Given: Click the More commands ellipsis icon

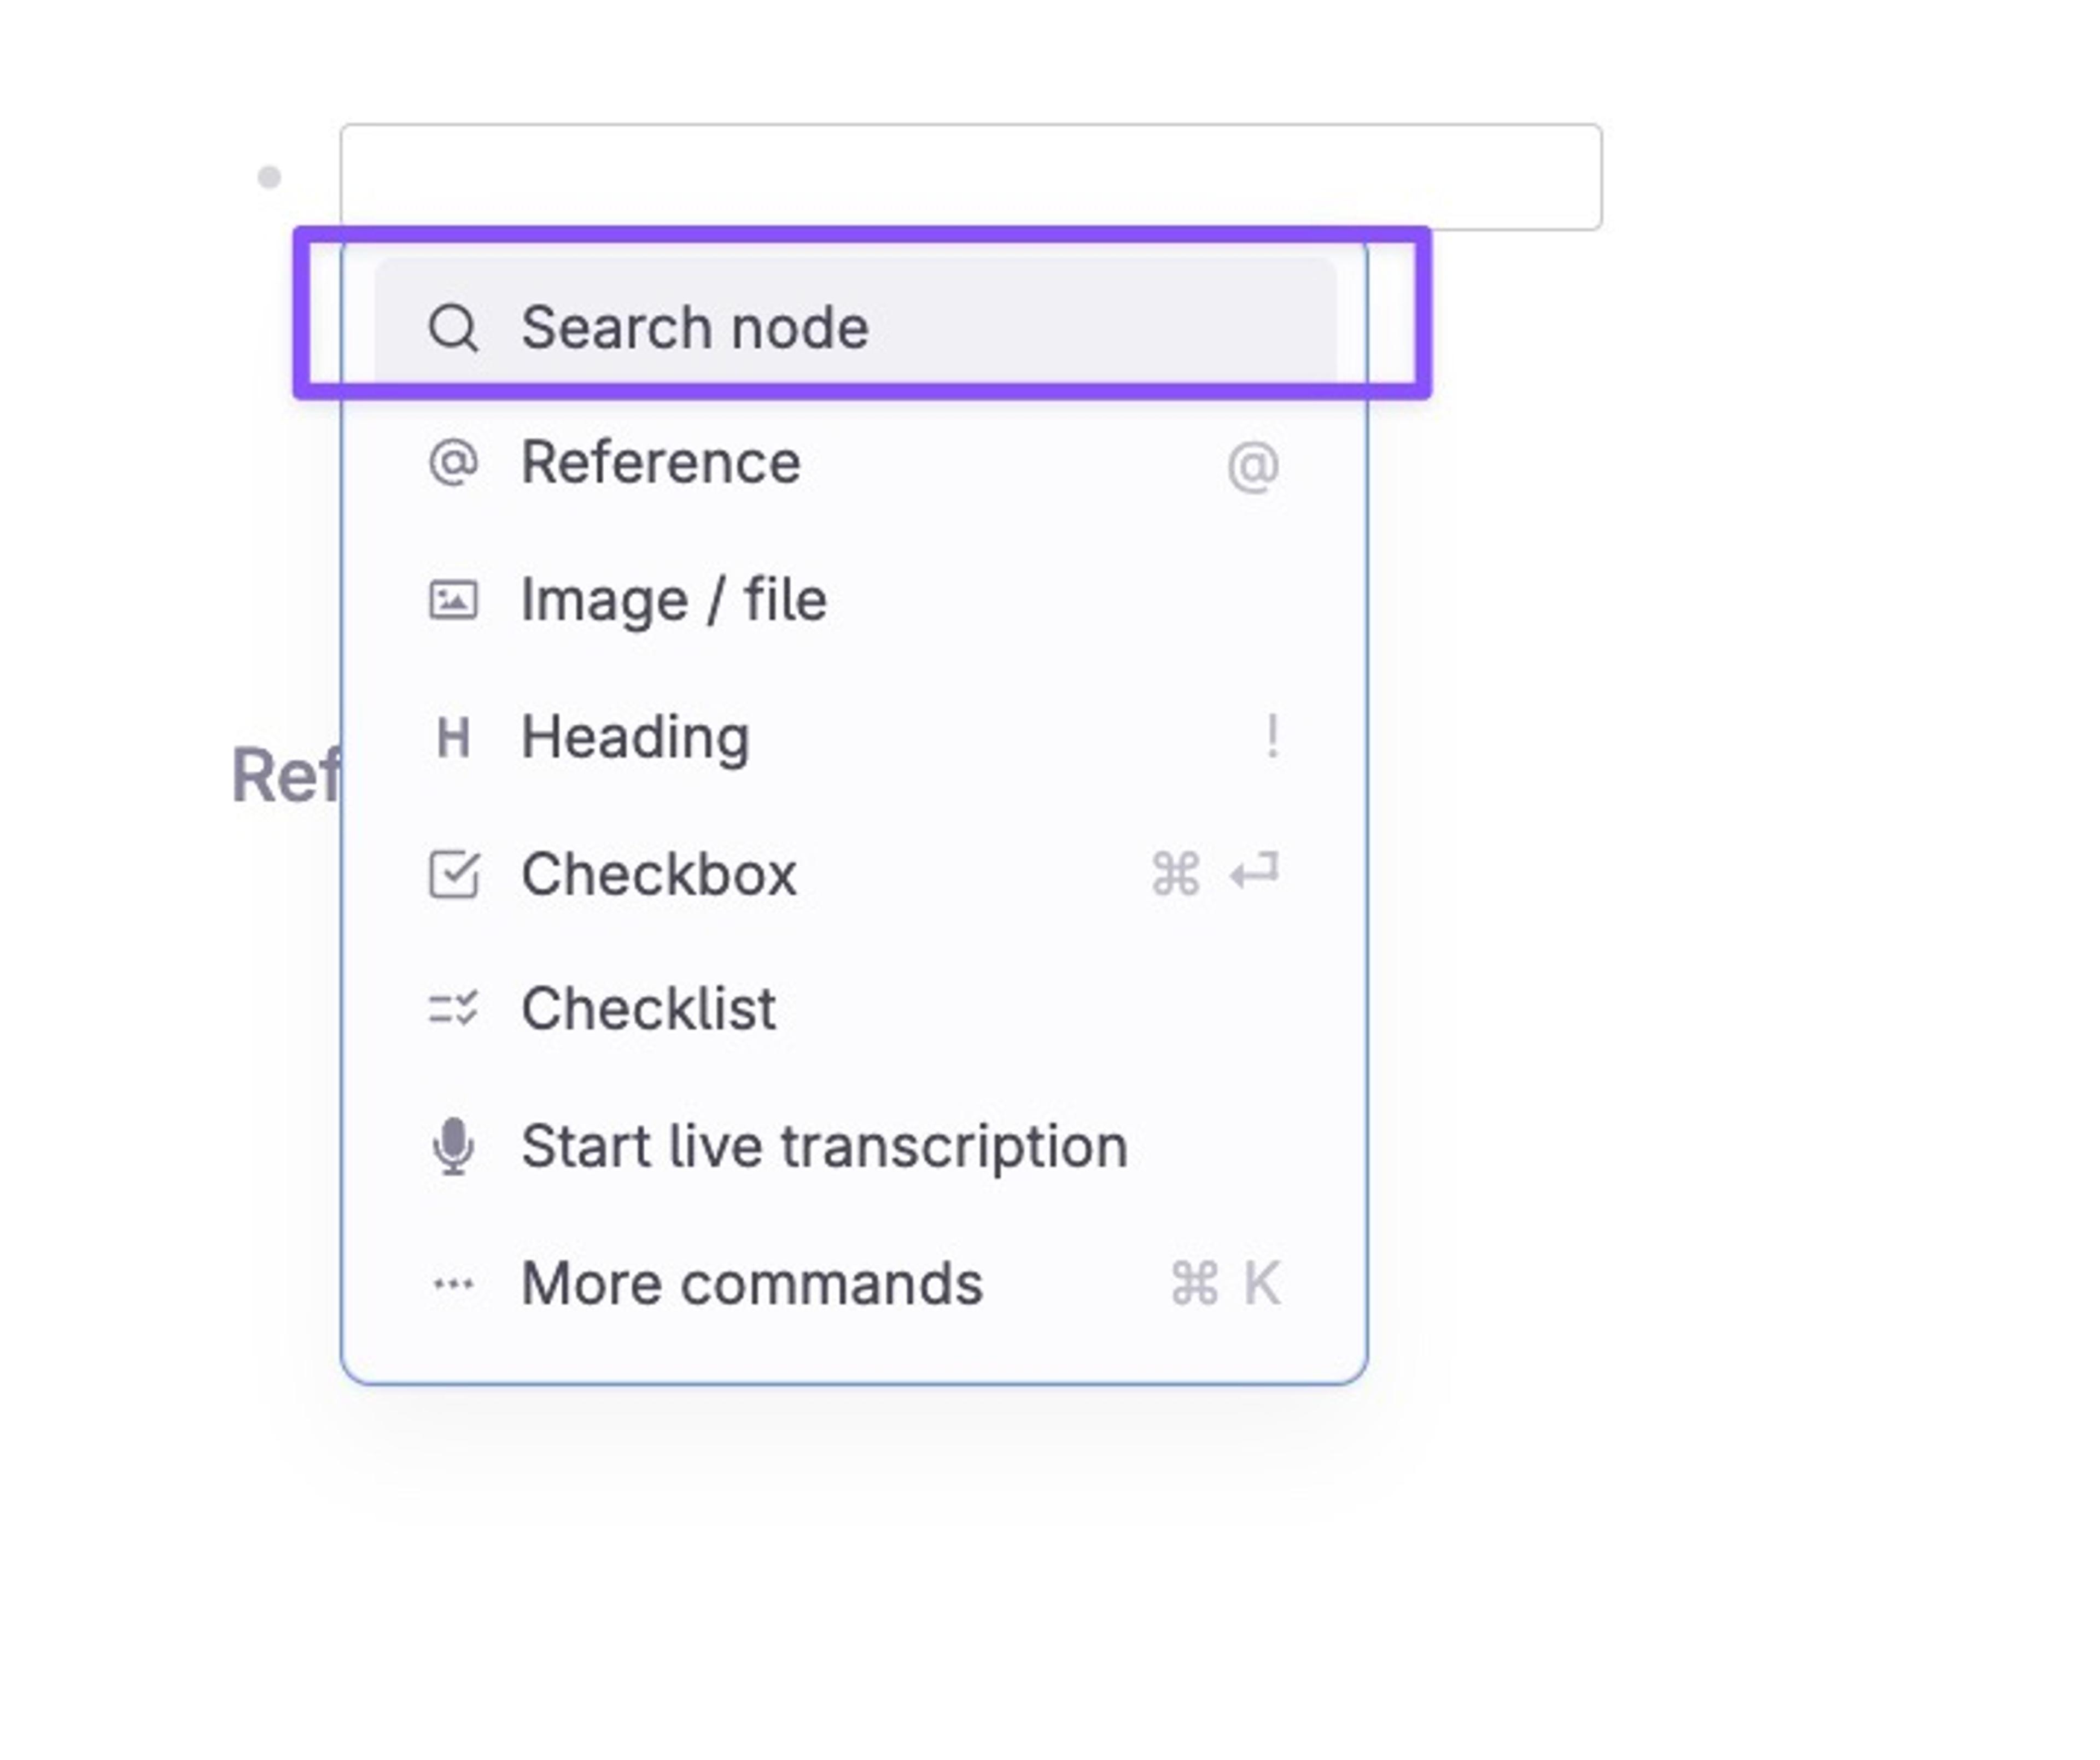Looking at the screenshot, I should [453, 1283].
